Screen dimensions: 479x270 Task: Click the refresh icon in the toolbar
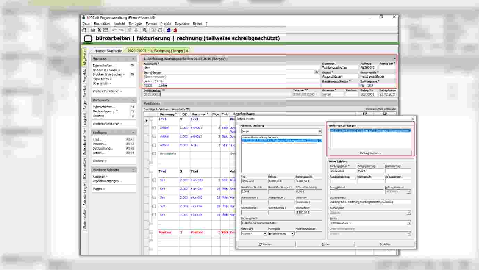click(160, 30)
